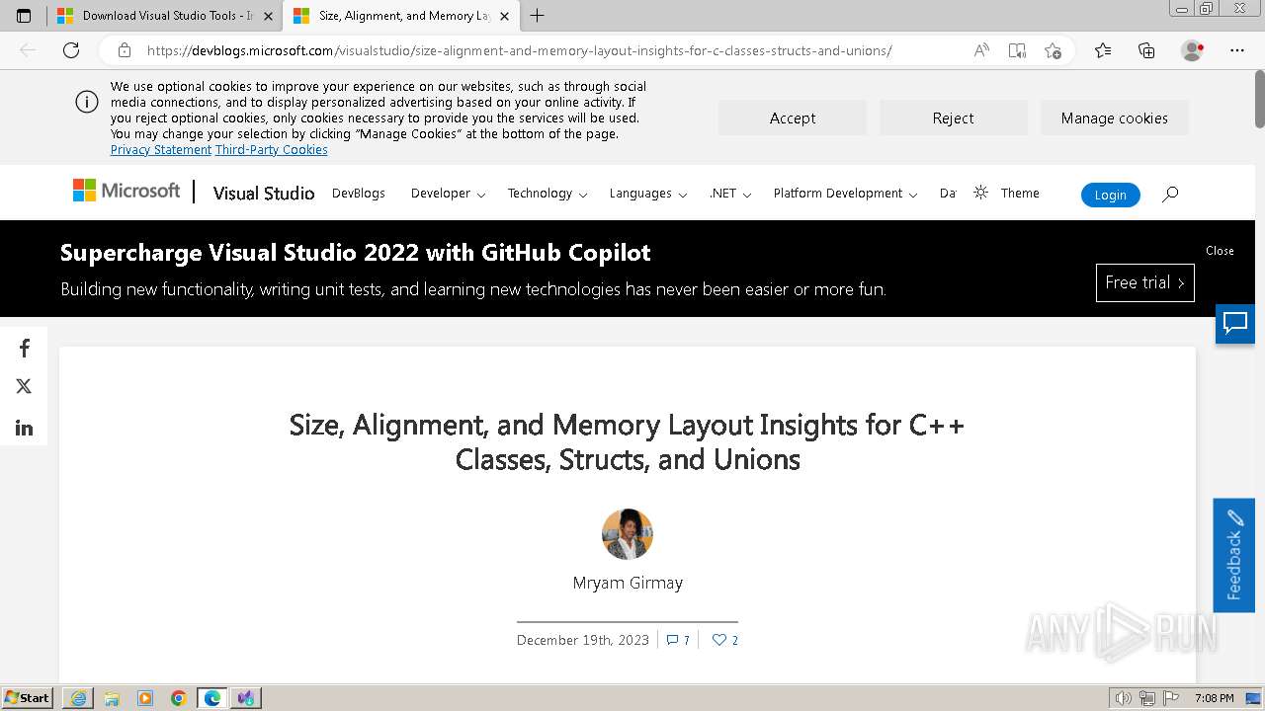Accept optional cookies

coord(793,118)
